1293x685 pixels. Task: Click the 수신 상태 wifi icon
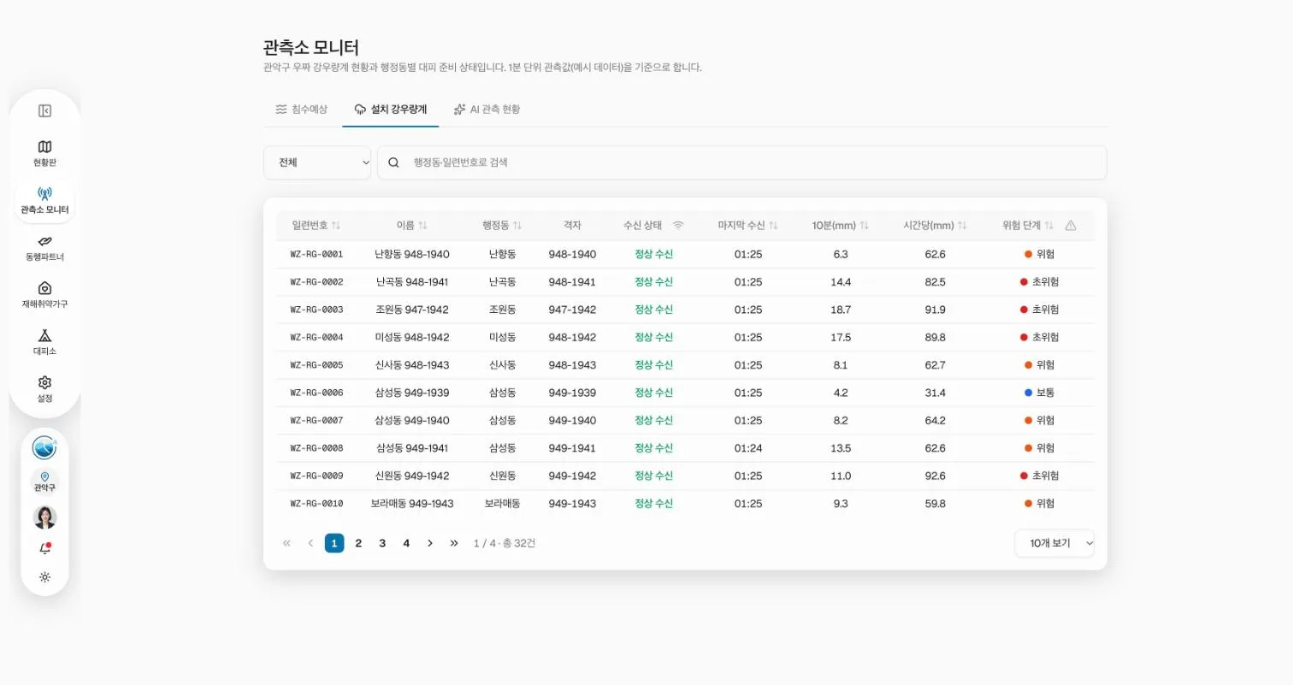tap(678, 225)
